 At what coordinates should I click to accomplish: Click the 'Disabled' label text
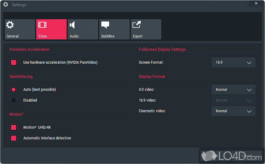click(x=30, y=100)
